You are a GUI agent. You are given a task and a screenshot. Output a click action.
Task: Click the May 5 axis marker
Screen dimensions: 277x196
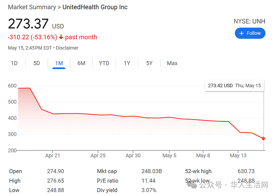click(169, 155)
